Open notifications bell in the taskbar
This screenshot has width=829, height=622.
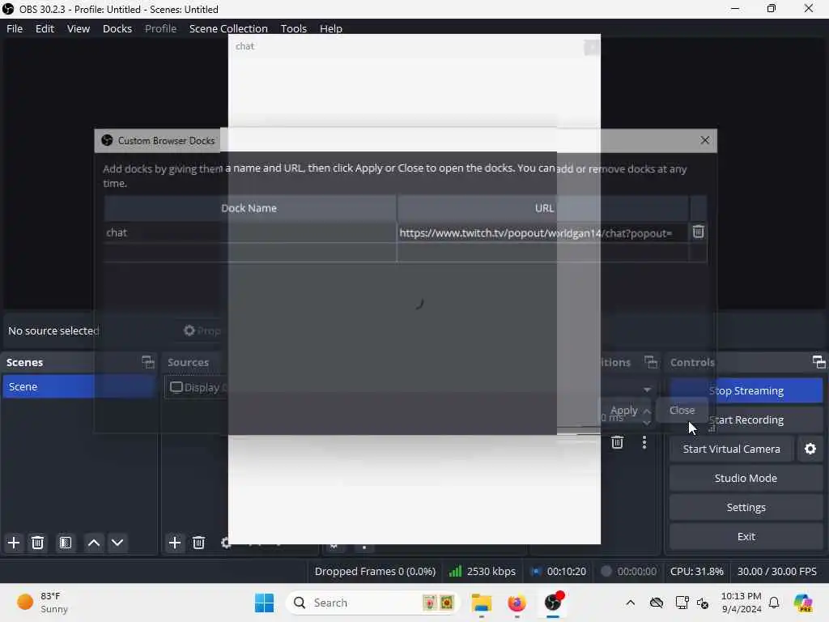point(774,603)
